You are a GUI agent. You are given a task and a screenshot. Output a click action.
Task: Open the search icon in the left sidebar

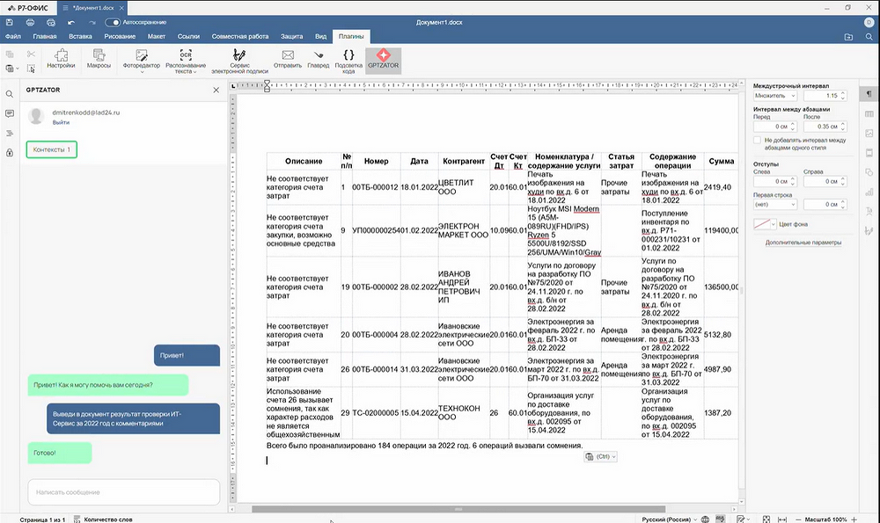10,94
